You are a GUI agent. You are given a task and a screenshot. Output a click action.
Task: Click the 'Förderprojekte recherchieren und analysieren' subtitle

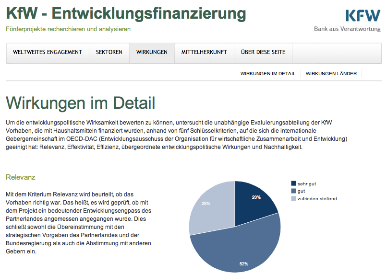point(68,29)
